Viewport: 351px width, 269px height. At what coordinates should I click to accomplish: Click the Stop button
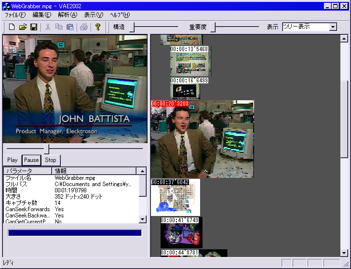(x=51, y=160)
